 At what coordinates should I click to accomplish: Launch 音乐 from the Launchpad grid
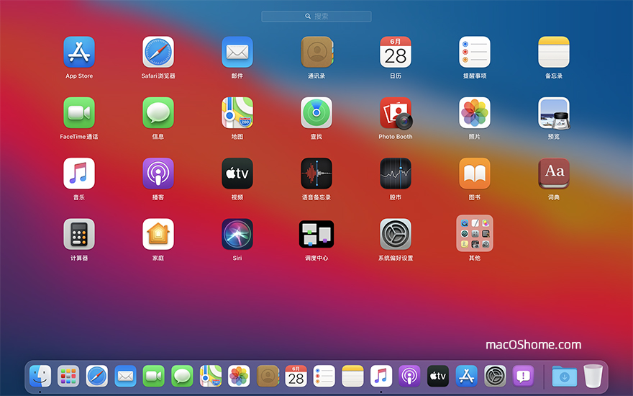[79, 174]
